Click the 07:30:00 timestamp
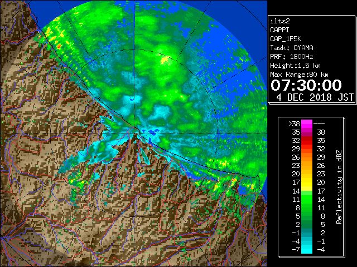 click(306, 85)
